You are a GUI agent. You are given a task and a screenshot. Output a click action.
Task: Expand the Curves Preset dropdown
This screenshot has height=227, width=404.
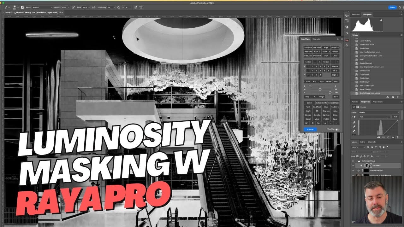(379, 112)
